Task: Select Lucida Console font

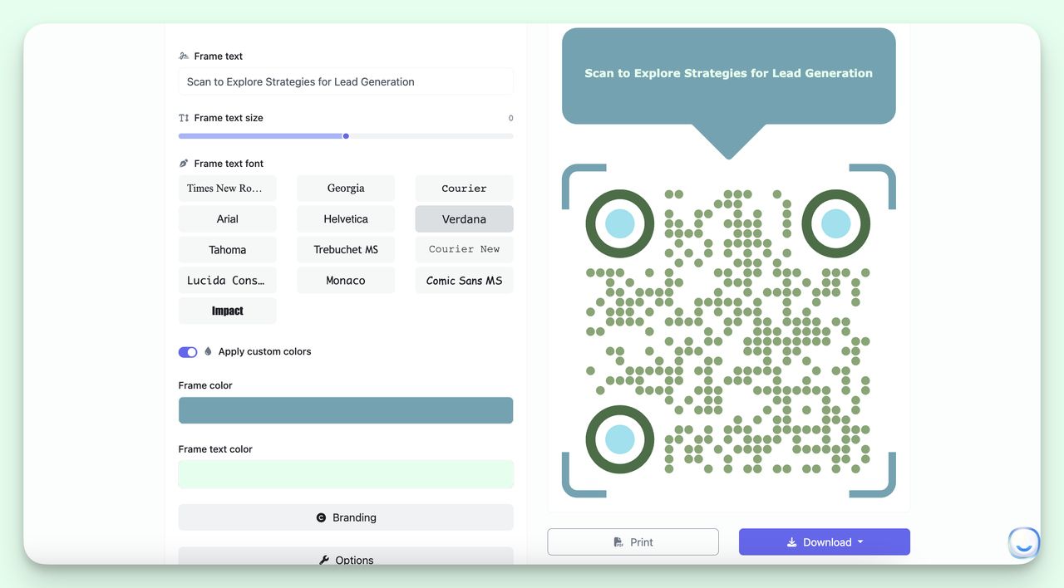Action: [x=228, y=281]
